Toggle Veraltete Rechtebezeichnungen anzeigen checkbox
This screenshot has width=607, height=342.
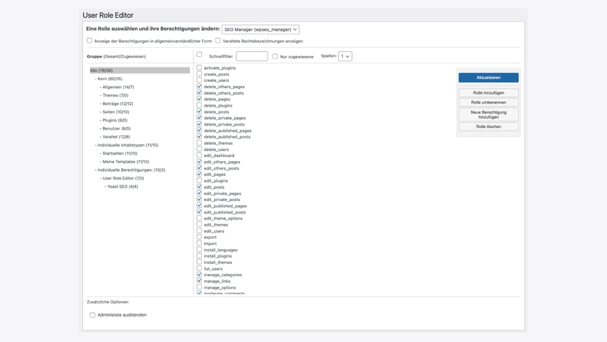coord(218,40)
